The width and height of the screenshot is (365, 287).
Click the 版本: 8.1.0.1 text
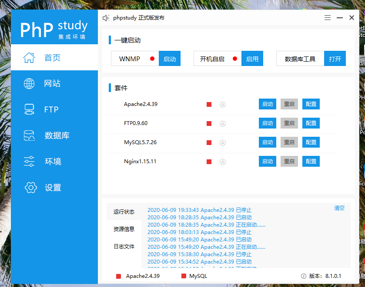pyautogui.click(x=325, y=276)
